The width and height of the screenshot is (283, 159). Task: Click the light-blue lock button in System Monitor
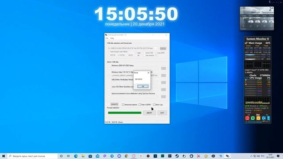tap(268, 118)
